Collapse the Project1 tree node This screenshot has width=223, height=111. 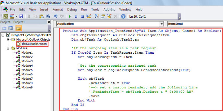[3, 35]
